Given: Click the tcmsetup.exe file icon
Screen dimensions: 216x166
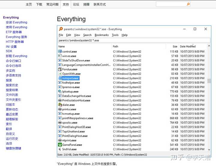Looking at the screenshot, I should pyautogui.click(x=60, y=114).
